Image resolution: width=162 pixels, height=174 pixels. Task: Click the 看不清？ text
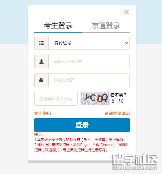118,95
